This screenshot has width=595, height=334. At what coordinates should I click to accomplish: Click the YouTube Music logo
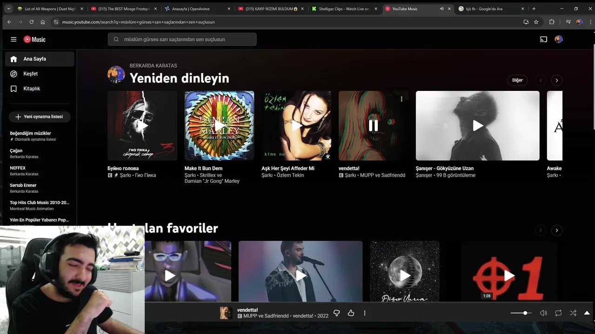coord(34,39)
